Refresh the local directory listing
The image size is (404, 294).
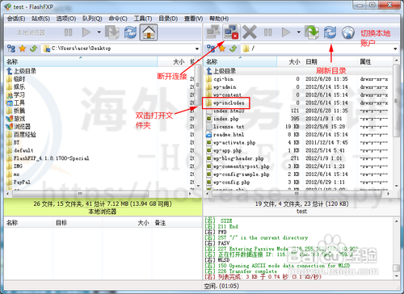click(130, 32)
